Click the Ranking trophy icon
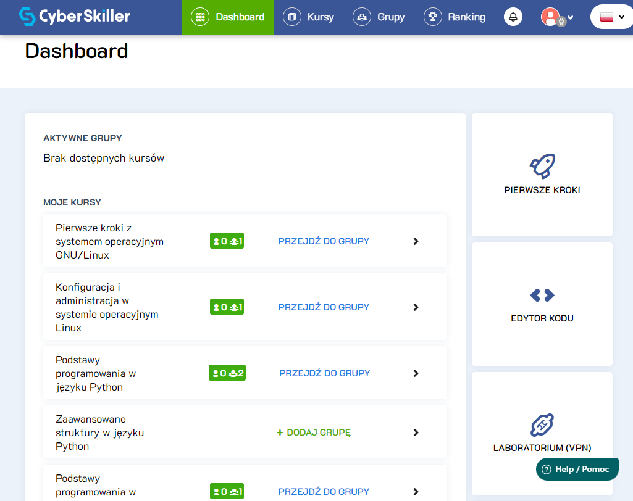633x501 pixels. pyautogui.click(x=433, y=17)
